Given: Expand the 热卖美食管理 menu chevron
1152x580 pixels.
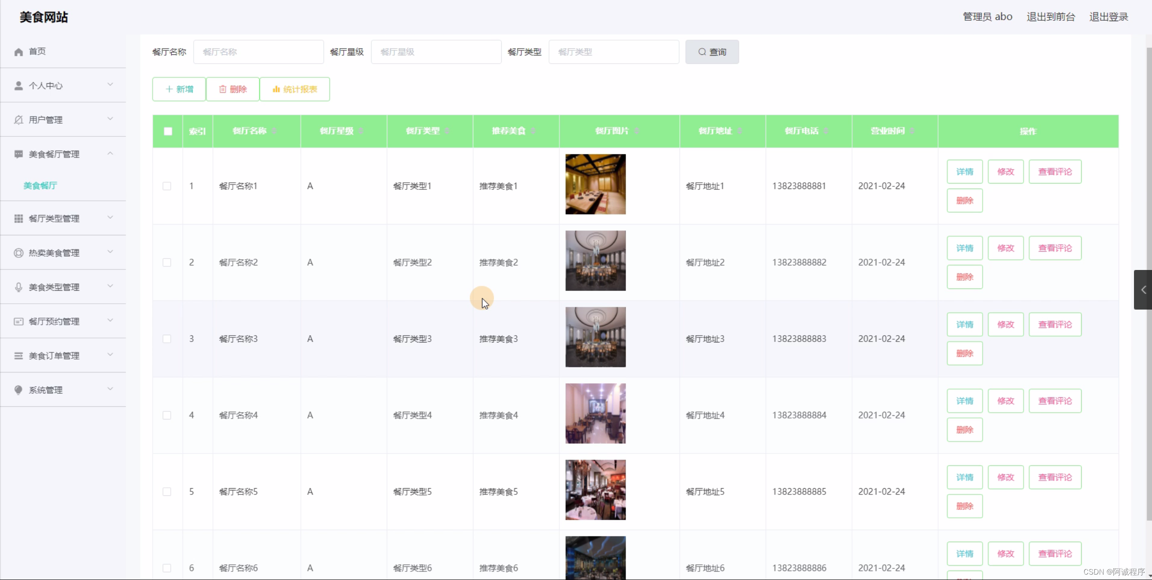Looking at the screenshot, I should pyautogui.click(x=110, y=252).
